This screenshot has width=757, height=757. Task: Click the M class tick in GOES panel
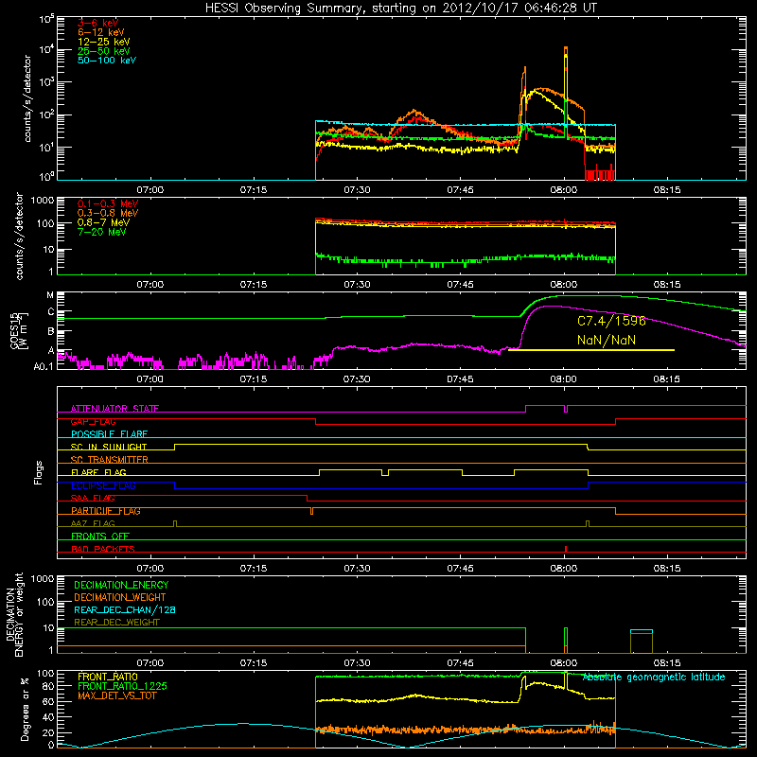[50, 295]
